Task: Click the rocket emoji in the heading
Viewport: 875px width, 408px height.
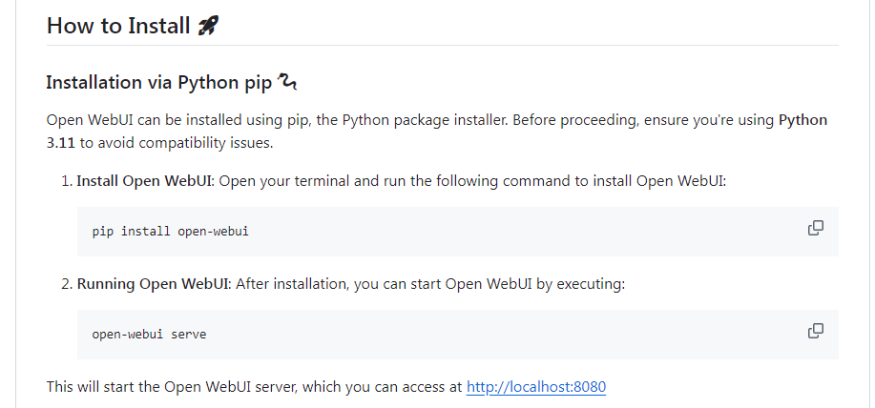Action: point(208,26)
